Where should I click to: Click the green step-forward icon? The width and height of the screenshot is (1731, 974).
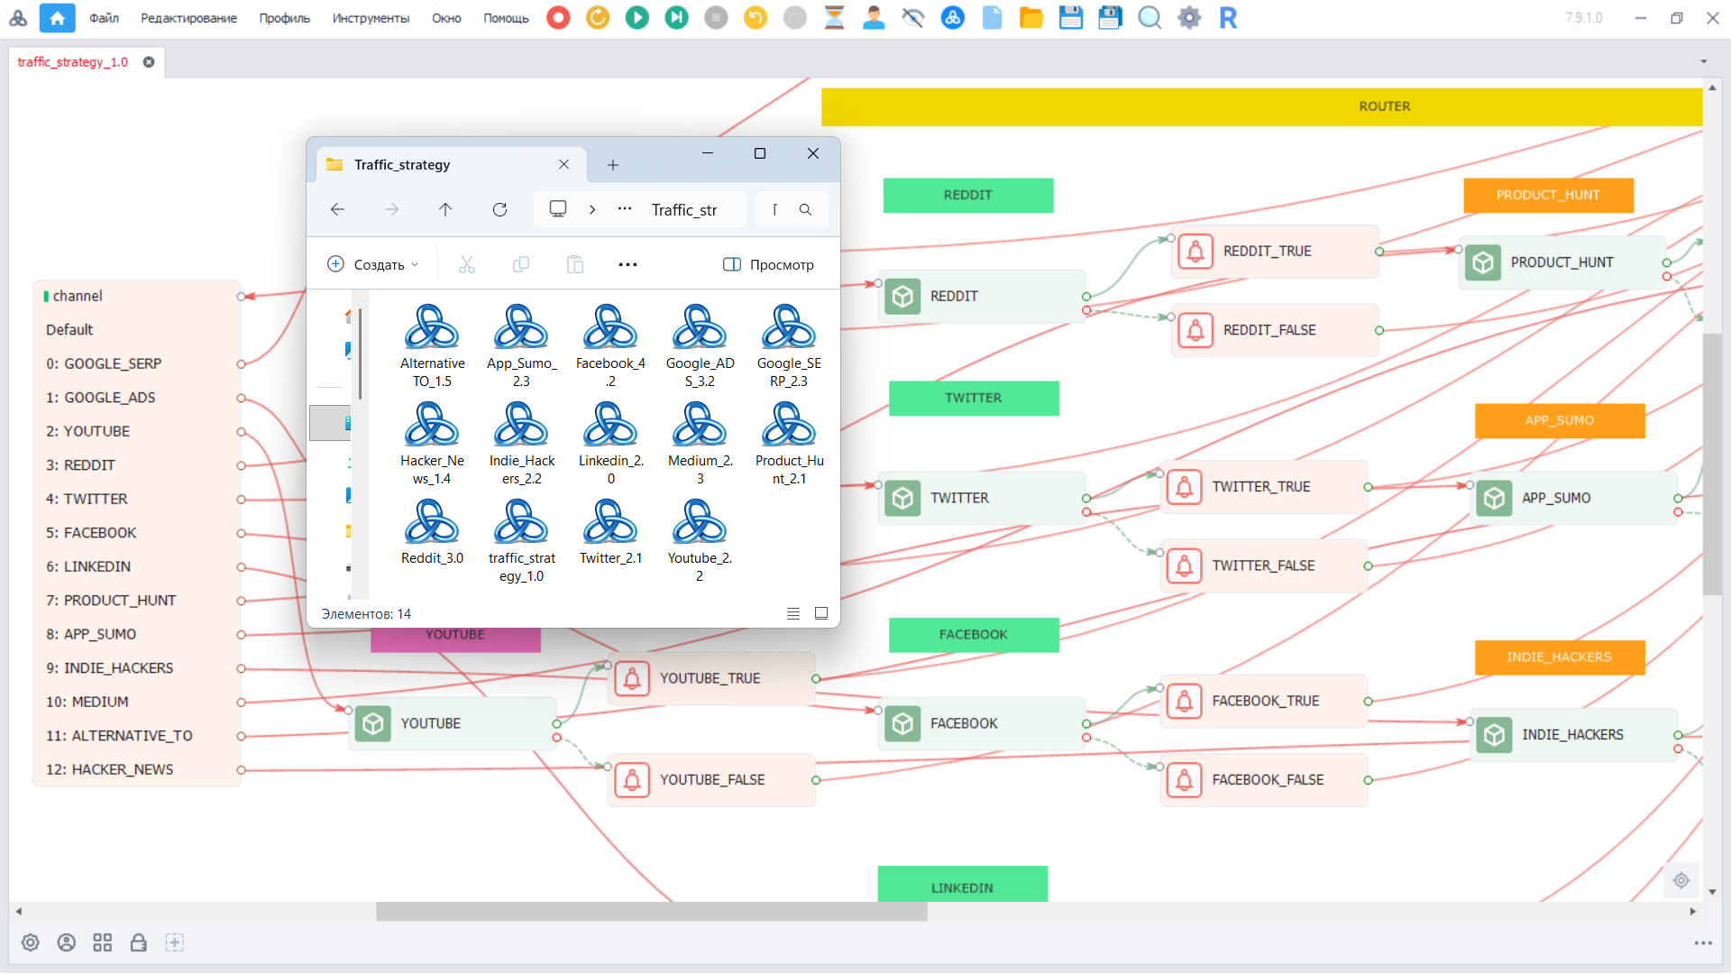[676, 18]
